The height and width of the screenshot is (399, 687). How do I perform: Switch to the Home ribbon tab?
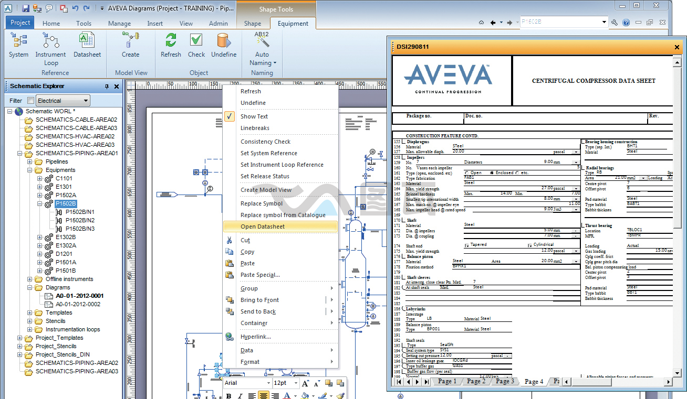tap(51, 24)
